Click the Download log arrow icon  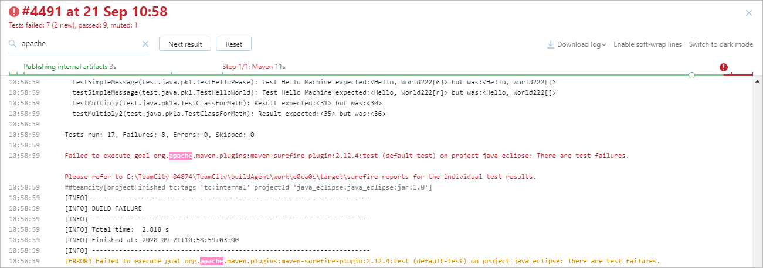point(551,44)
